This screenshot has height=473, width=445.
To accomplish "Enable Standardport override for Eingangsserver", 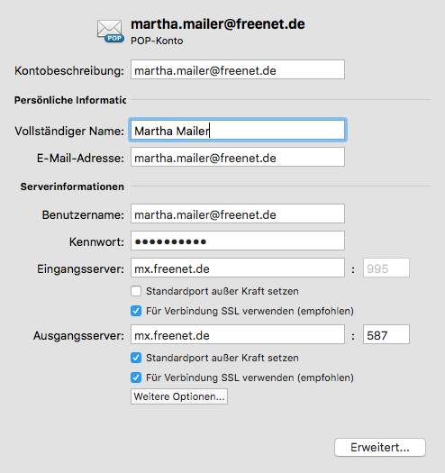I will 136,291.
